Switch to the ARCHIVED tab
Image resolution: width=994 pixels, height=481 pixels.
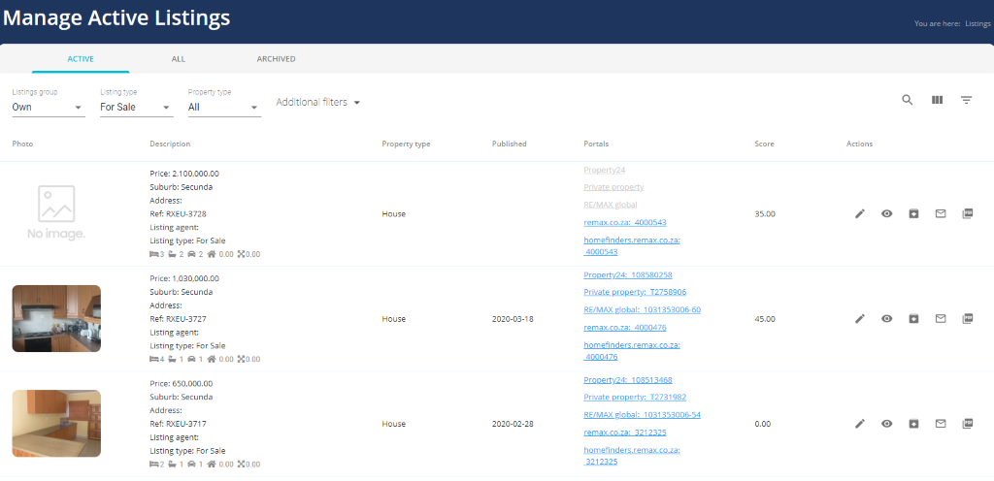(x=276, y=59)
